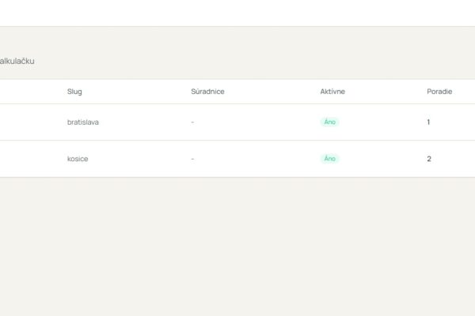Select the bratislava slug cell
Viewport: 475px width, 316px height.
pos(82,122)
